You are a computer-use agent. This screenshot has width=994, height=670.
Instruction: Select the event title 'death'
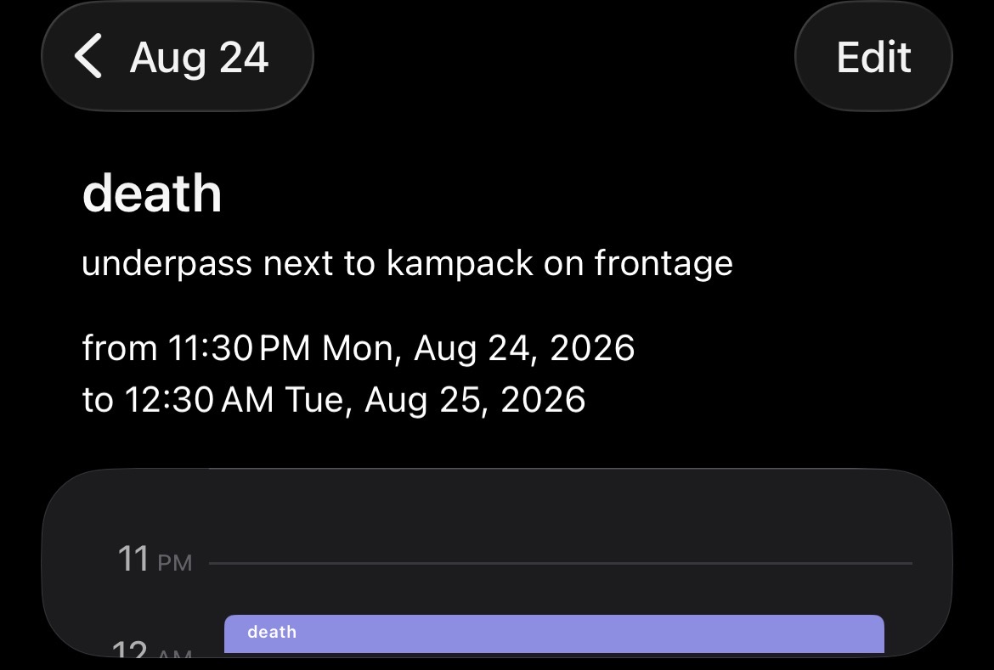152,193
